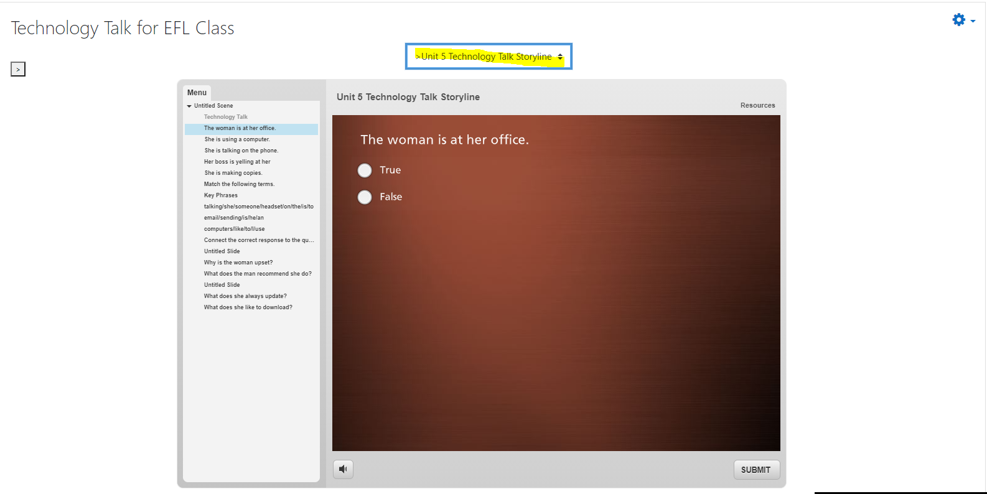Select the False radio button

pyautogui.click(x=365, y=197)
